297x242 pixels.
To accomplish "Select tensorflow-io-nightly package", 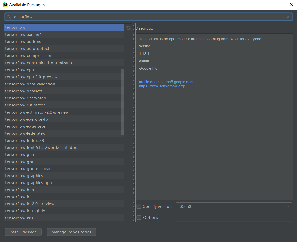I will tap(64, 211).
